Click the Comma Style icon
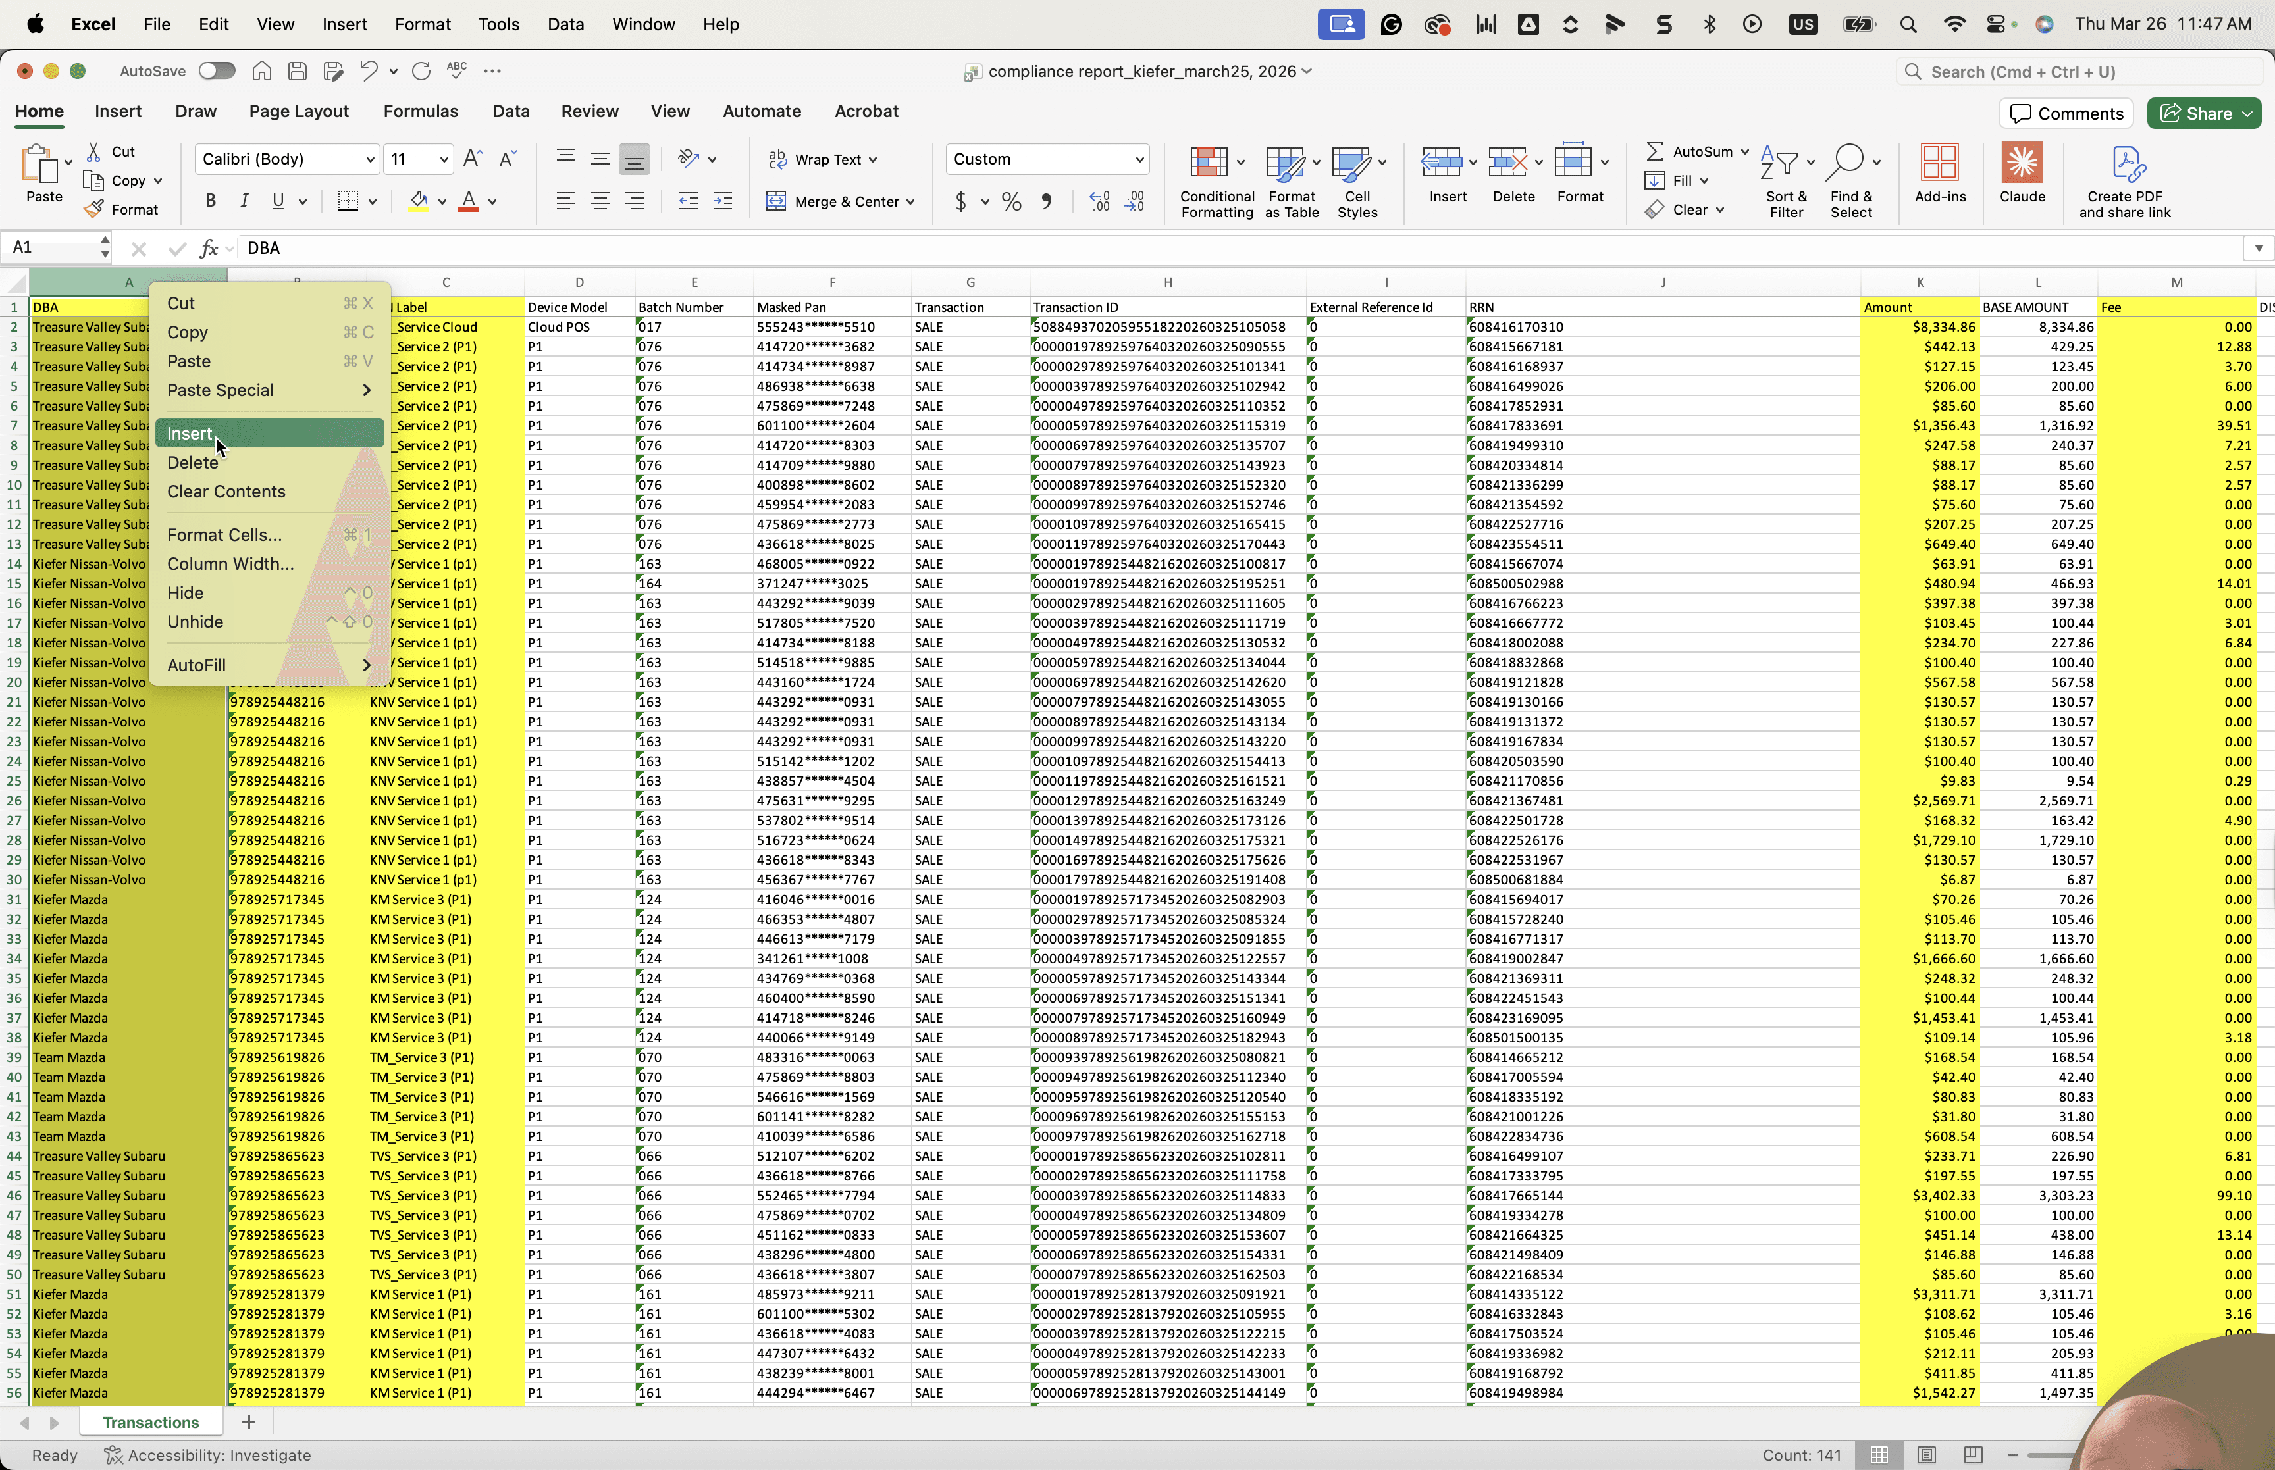This screenshot has height=1470, width=2275. click(1046, 201)
